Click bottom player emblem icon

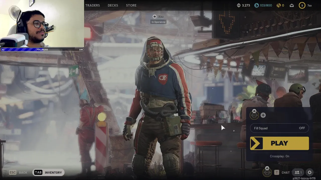267,172
